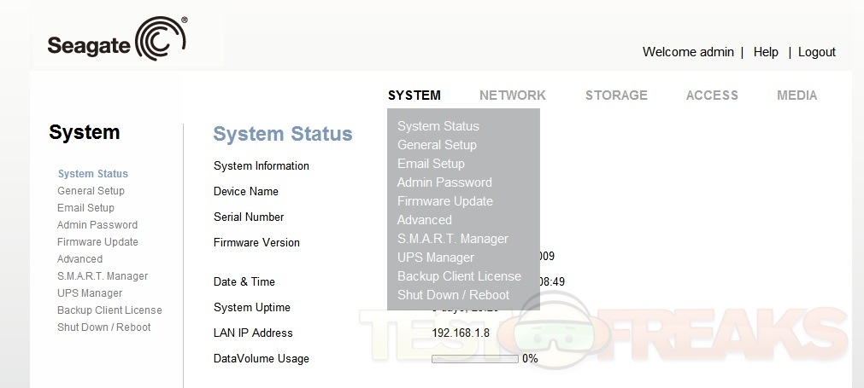The height and width of the screenshot is (388, 864).
Task: Click System Status in the left sidebar
Action: pos(92,174)
